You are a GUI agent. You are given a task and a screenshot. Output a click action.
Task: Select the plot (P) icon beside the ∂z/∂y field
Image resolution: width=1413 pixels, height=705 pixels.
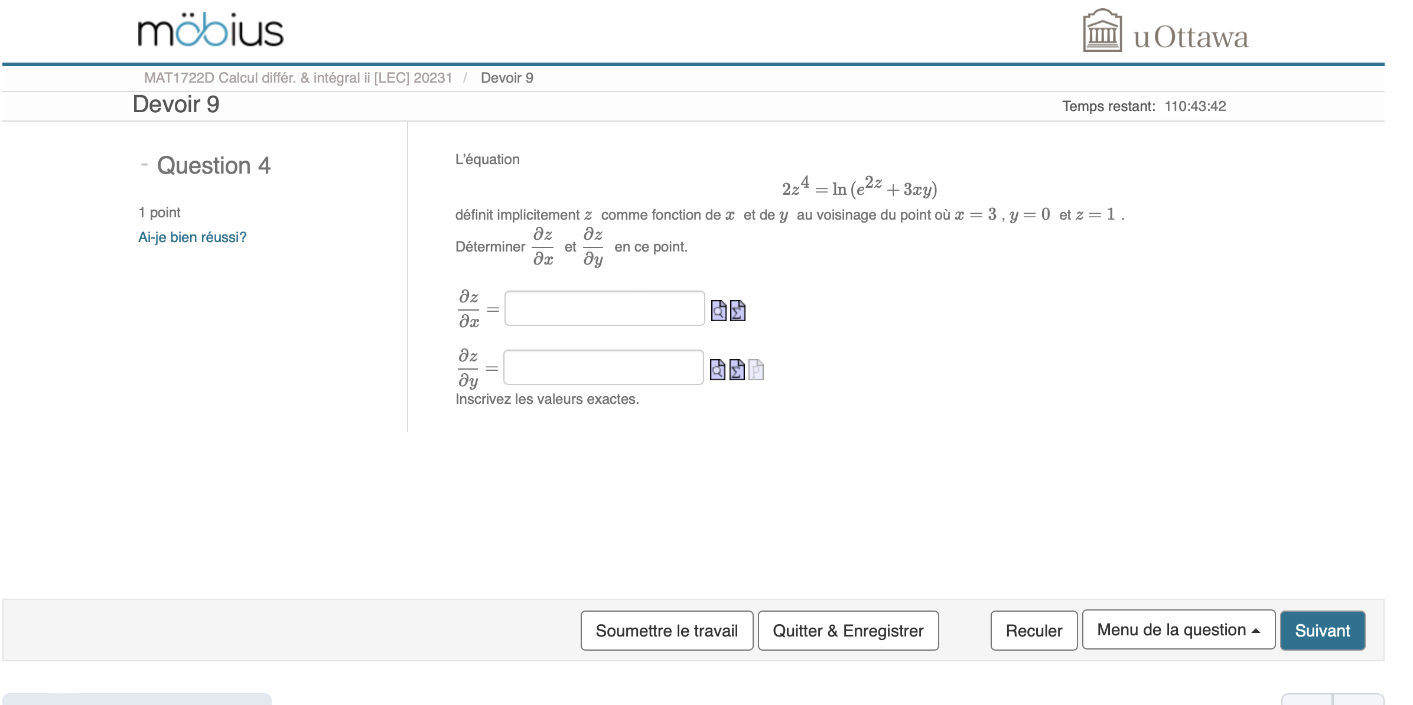[x=756, y=371]
